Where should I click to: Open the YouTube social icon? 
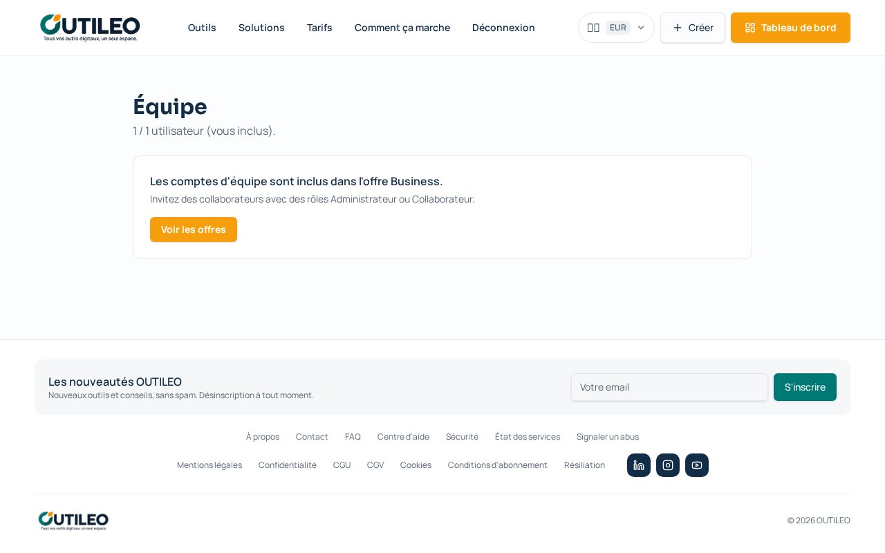[697, 465]
